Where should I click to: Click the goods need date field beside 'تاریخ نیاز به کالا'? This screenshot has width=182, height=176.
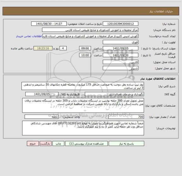click(42, 94)
